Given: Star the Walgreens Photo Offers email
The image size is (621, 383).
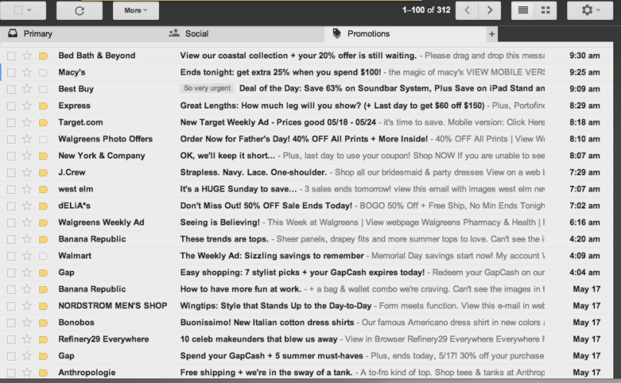Looking at the screenshot, I should (x=27, y=138).
